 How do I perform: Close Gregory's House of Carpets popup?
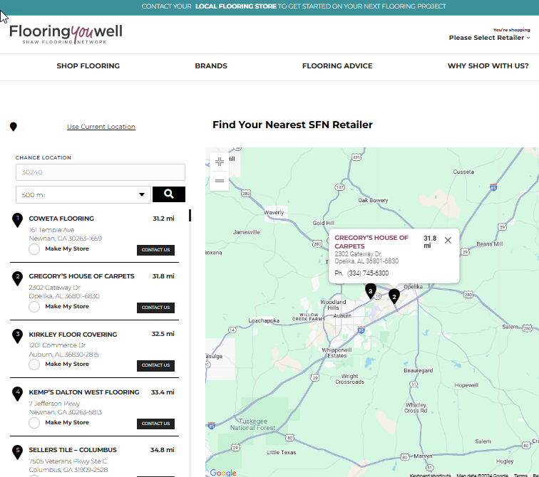coord(448,240)
